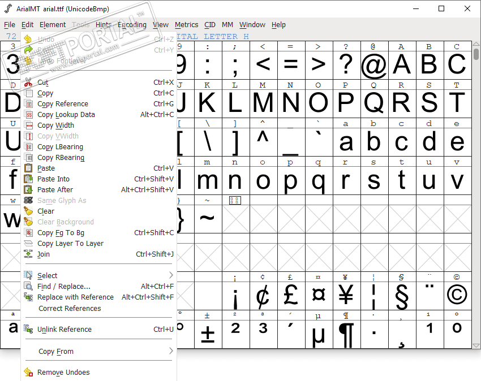The height and width of the screenshot is (381, 481).
Task: Click the Find / Replace magnifier icon
Action: click(x=28, y=286)
